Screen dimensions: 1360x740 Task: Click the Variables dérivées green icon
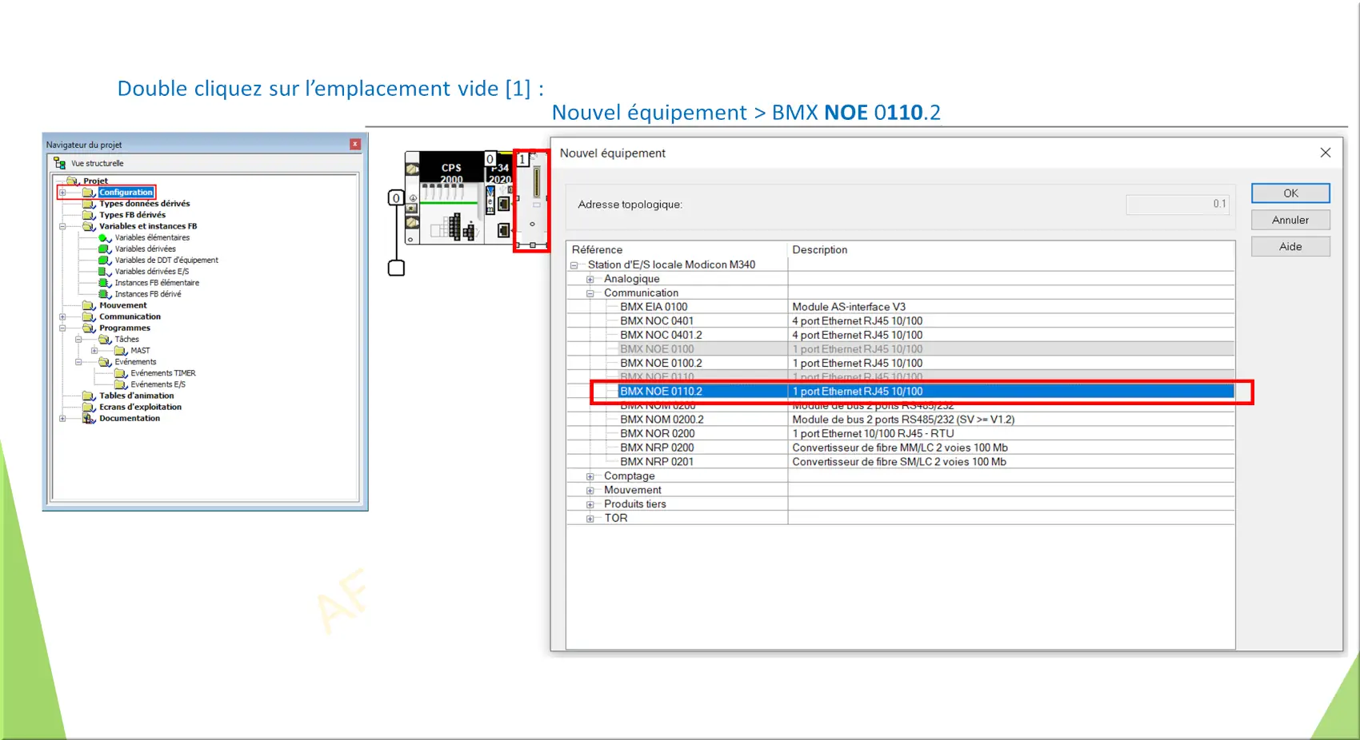coord(104,249)
